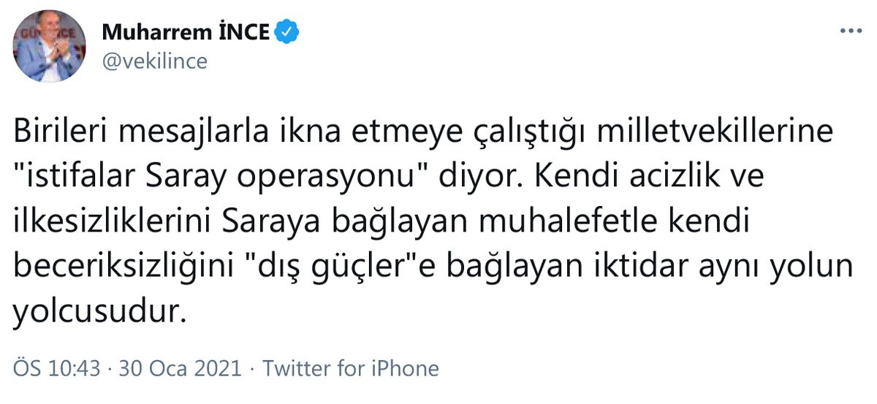Open the @vekilince handle link
Viewport: 877px width, 404px height.
(x=155, y=61)
